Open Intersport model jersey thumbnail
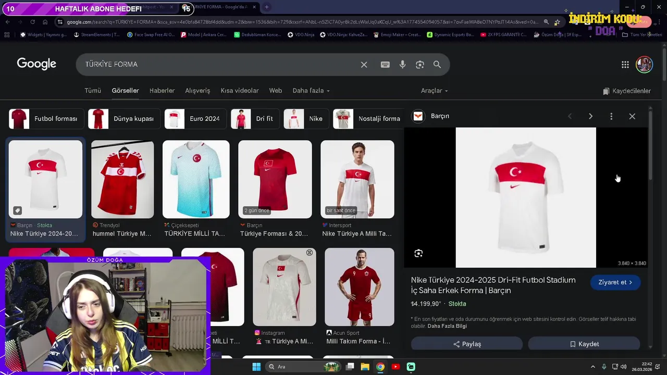667x375 pixels. [357, 179]
